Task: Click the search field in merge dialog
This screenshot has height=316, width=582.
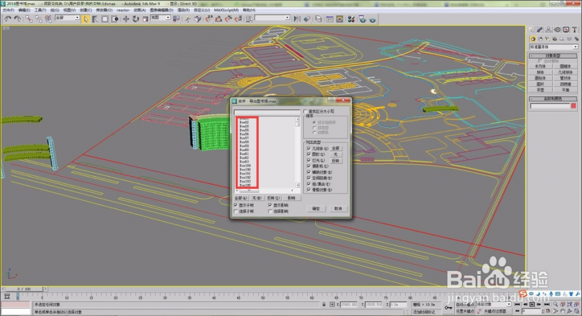Action: [267, 112]
